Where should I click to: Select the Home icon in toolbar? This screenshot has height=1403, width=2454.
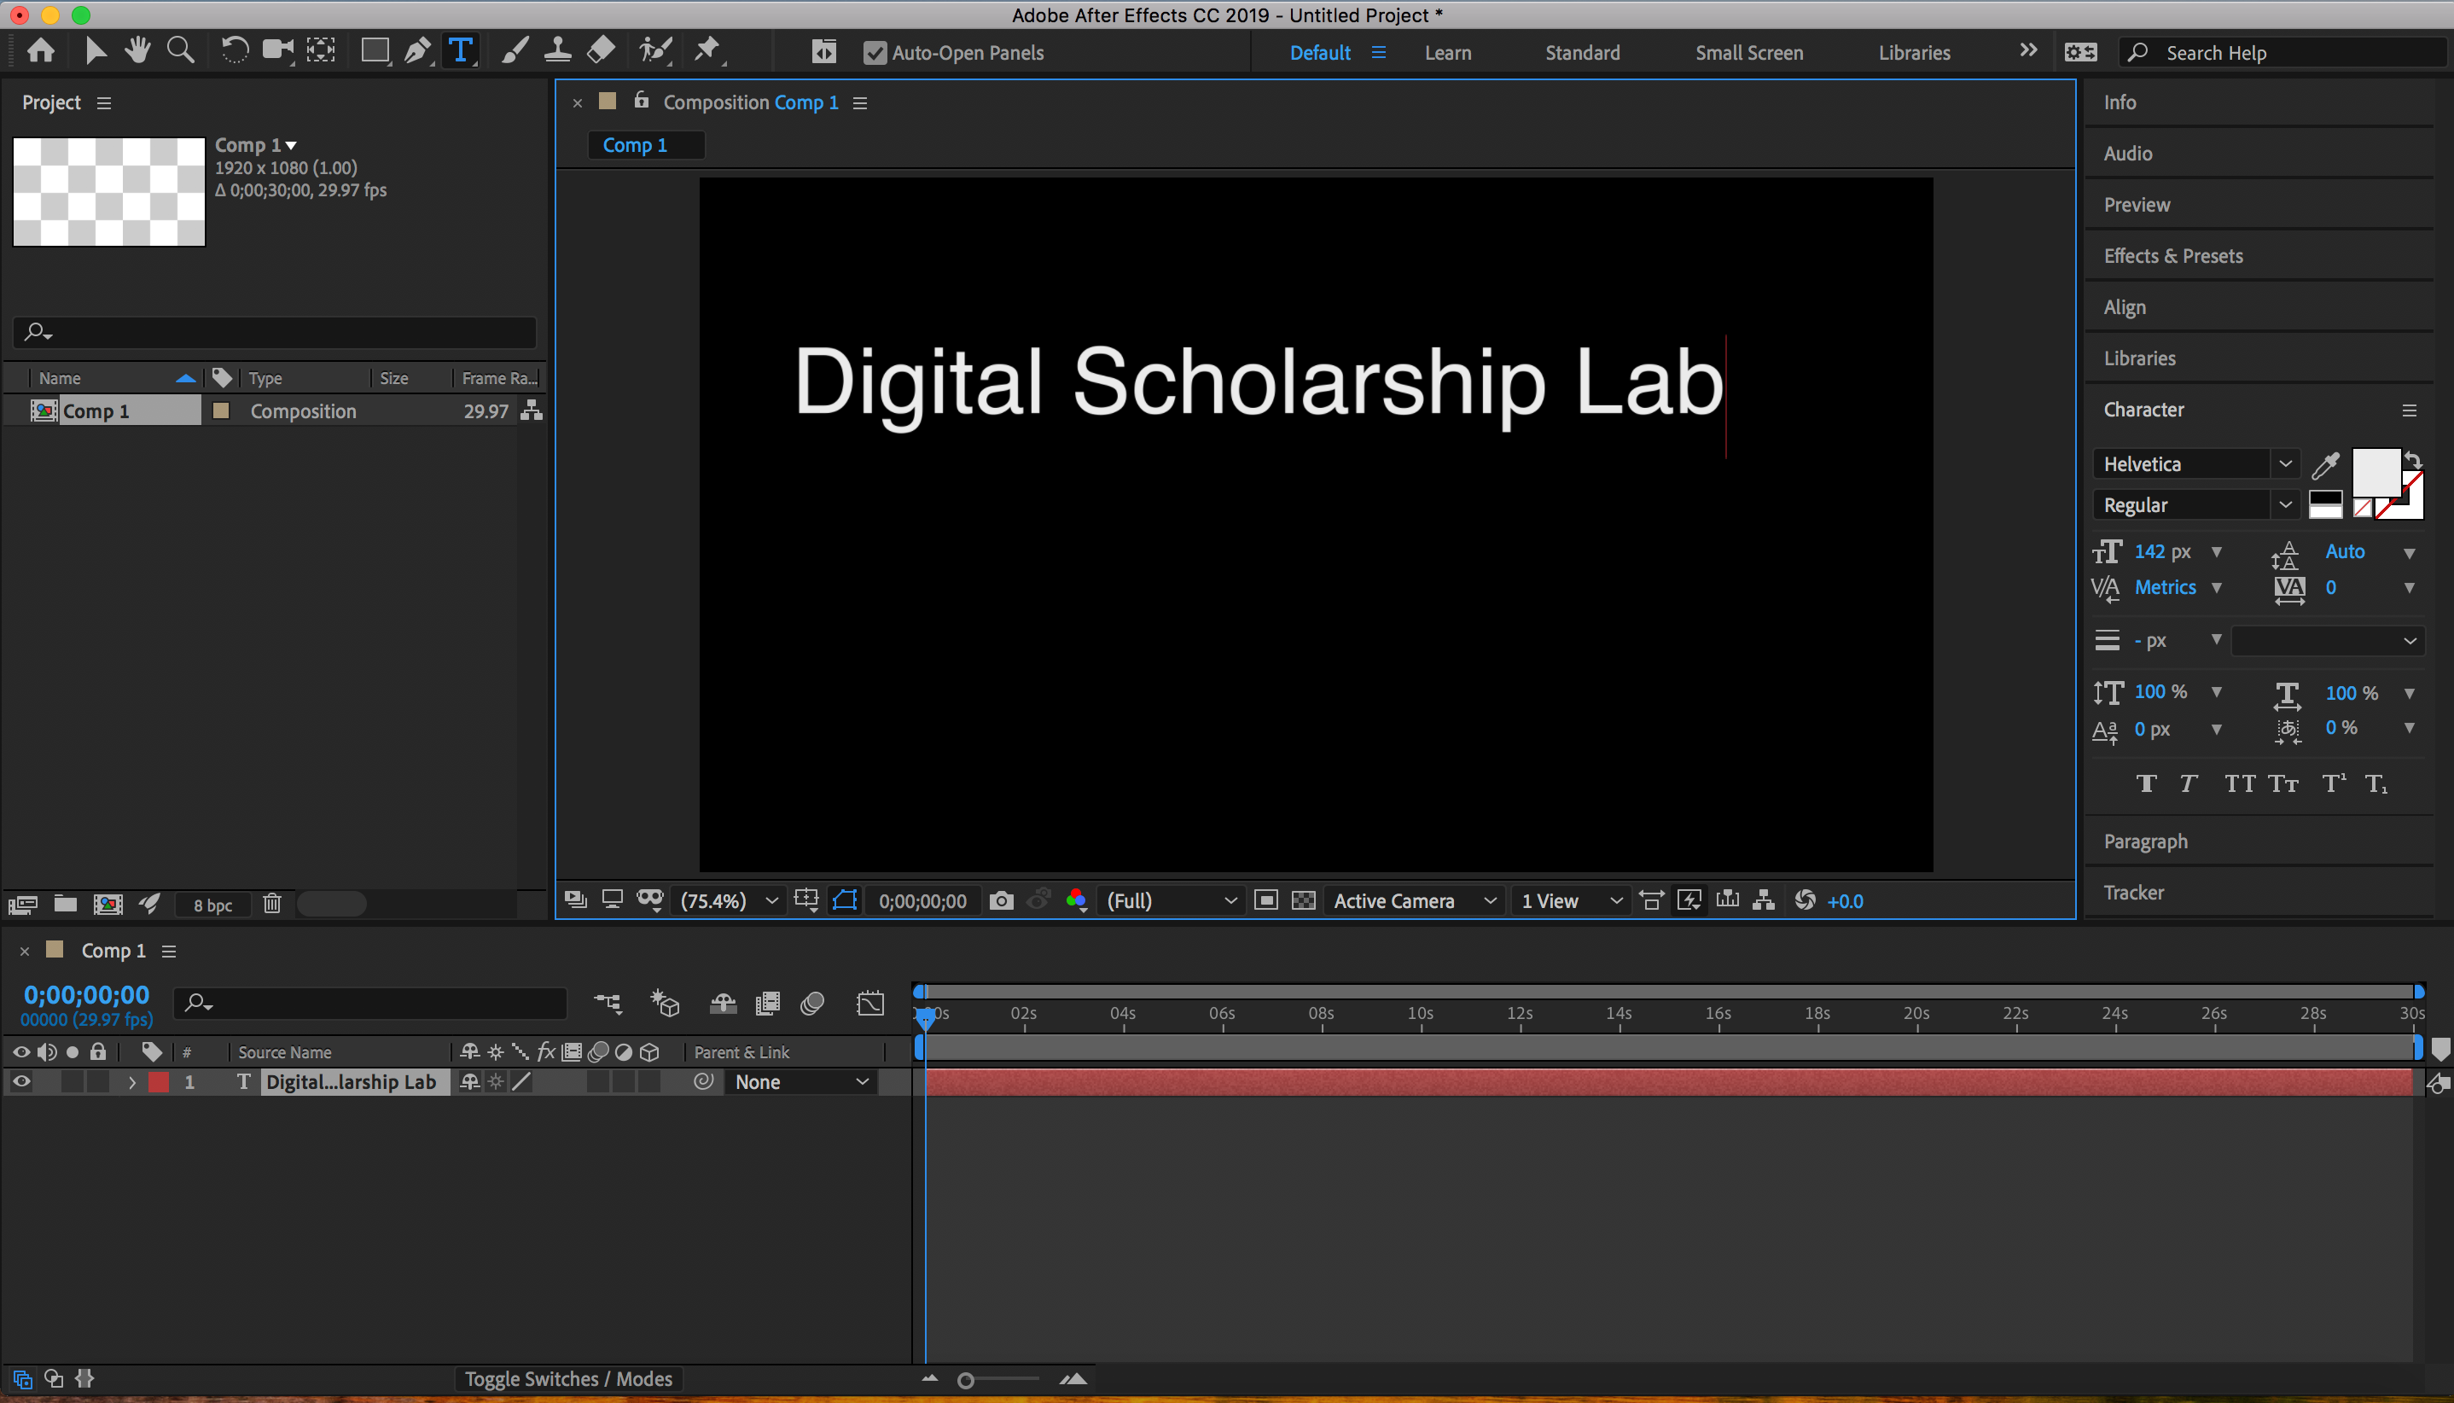pos(40,51)
